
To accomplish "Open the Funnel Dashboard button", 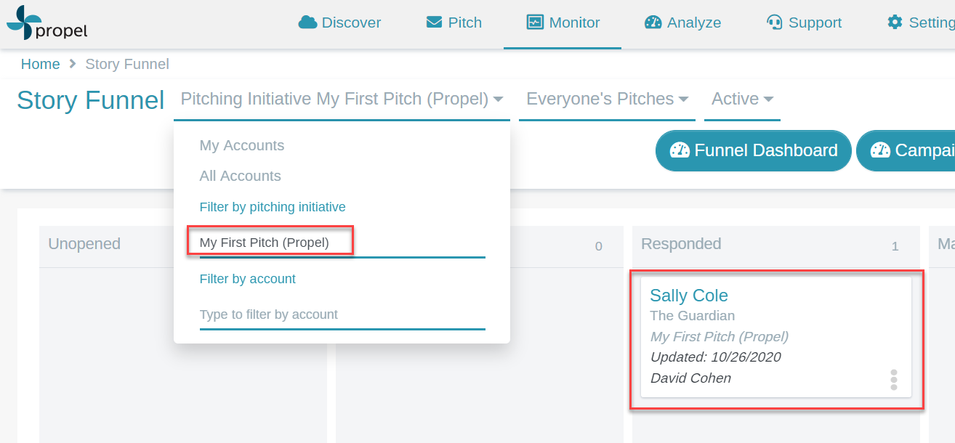I will click(753, 150).
